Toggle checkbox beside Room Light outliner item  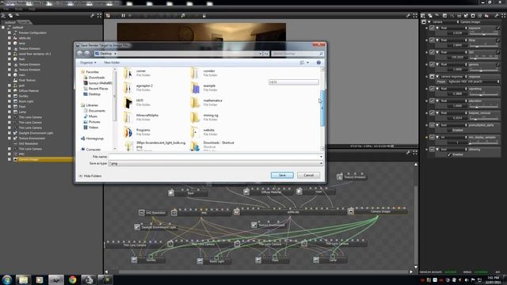point(10,101)
